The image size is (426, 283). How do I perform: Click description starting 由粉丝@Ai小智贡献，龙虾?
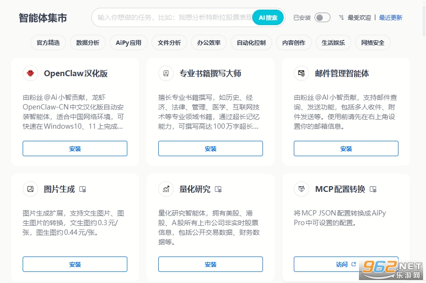tap(73, 112)
